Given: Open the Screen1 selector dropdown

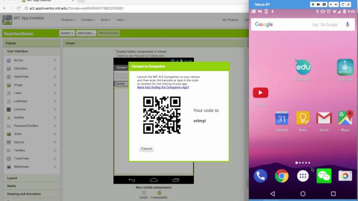Looking at the screenshot, I should (x=67, y=33).
